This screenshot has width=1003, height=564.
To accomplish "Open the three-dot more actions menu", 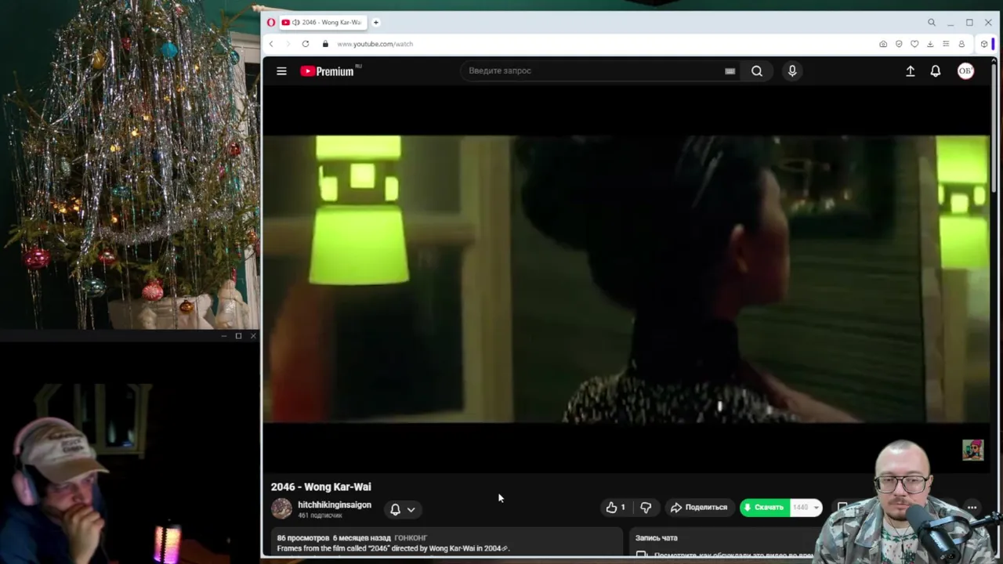I will [x=972, y=508].
